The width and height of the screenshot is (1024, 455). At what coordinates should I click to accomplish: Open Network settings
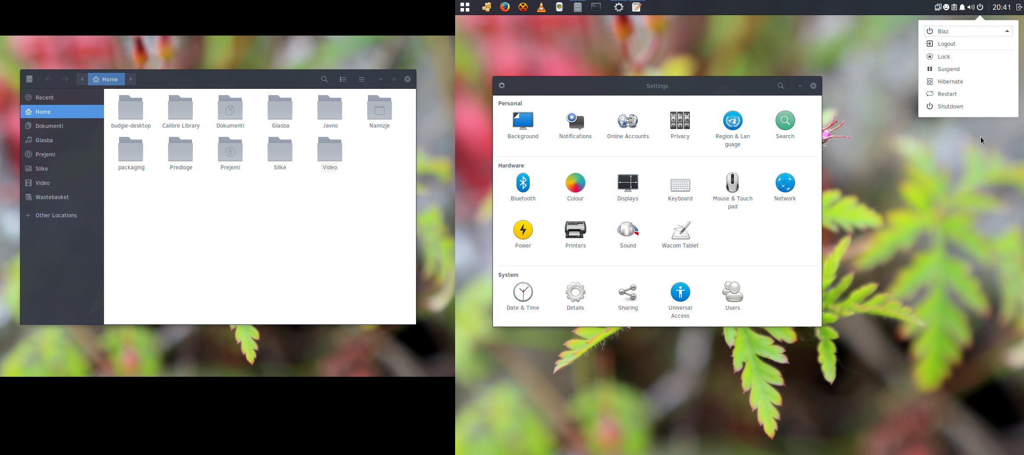tap(785, 187)
